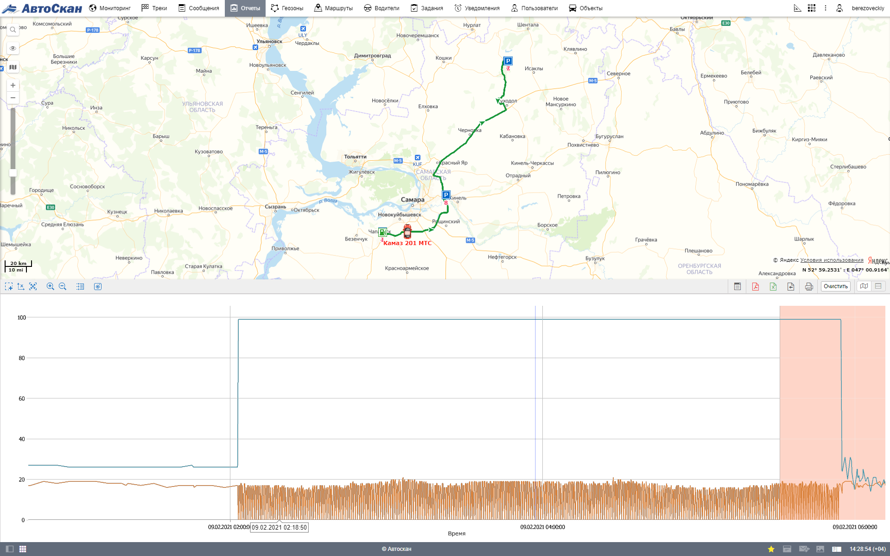Open Яндекс Условия использования link
The image size is (890, 556).
coord(832,260)
